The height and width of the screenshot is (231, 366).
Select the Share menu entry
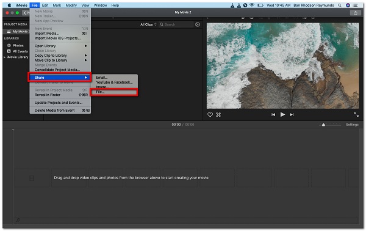(x=60, y=78)
